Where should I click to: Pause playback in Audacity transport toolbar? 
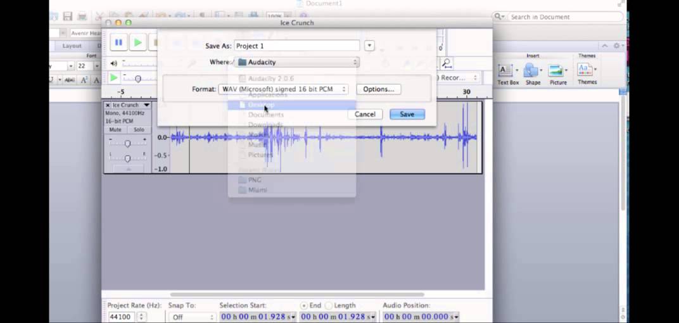(x=118, y=42)
